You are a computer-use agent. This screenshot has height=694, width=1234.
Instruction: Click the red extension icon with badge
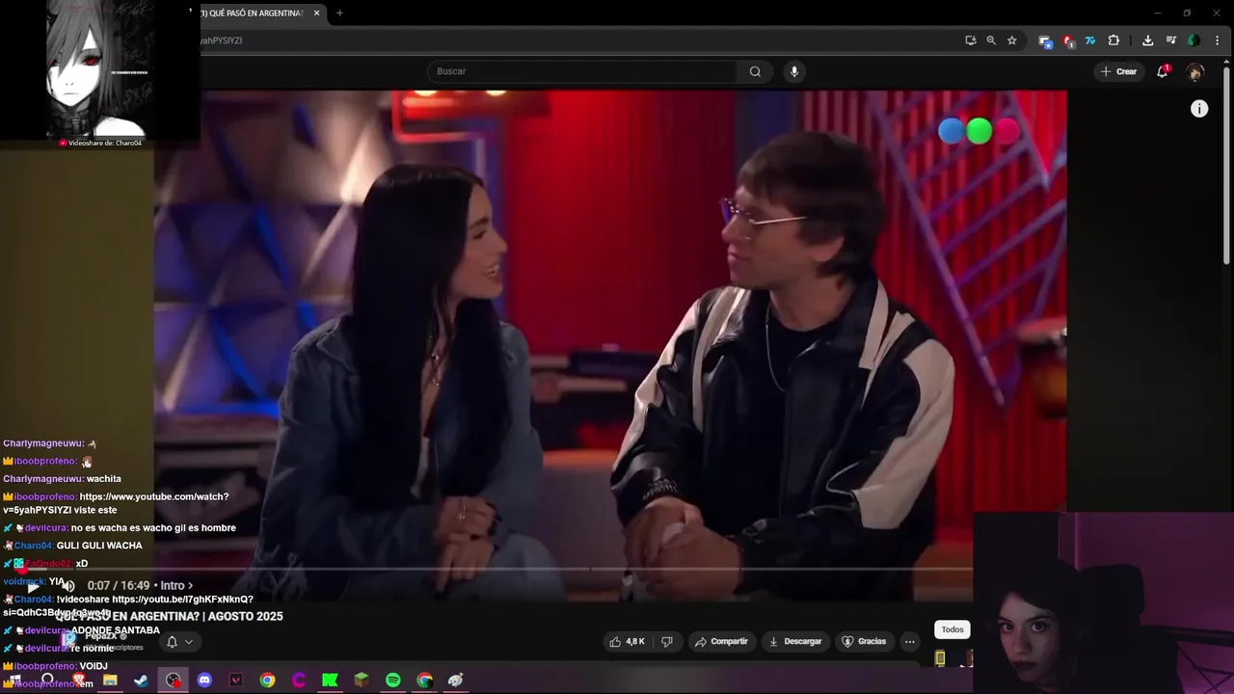(x=1068, y=40)
